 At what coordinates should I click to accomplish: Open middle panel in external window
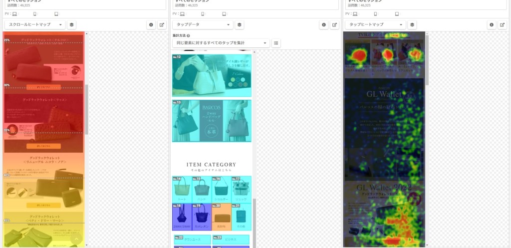point(335,25)
